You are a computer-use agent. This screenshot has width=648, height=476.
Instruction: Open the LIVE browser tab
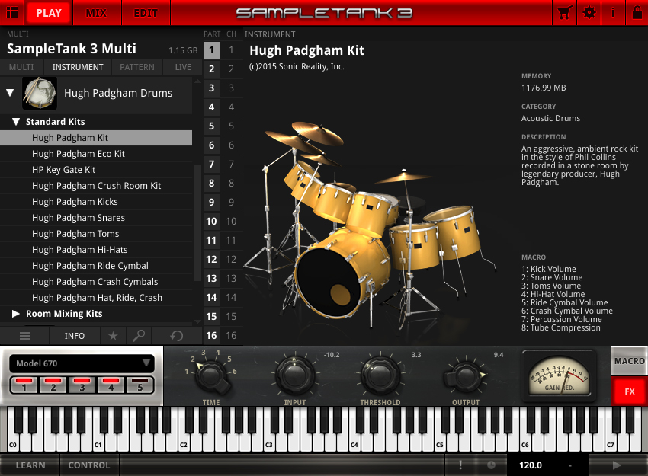pos(183,67)
